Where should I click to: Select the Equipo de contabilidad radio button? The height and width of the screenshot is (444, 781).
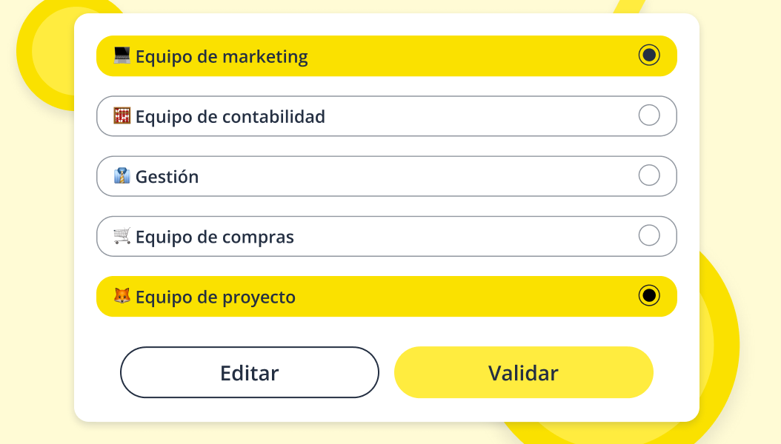coord(649,116)
